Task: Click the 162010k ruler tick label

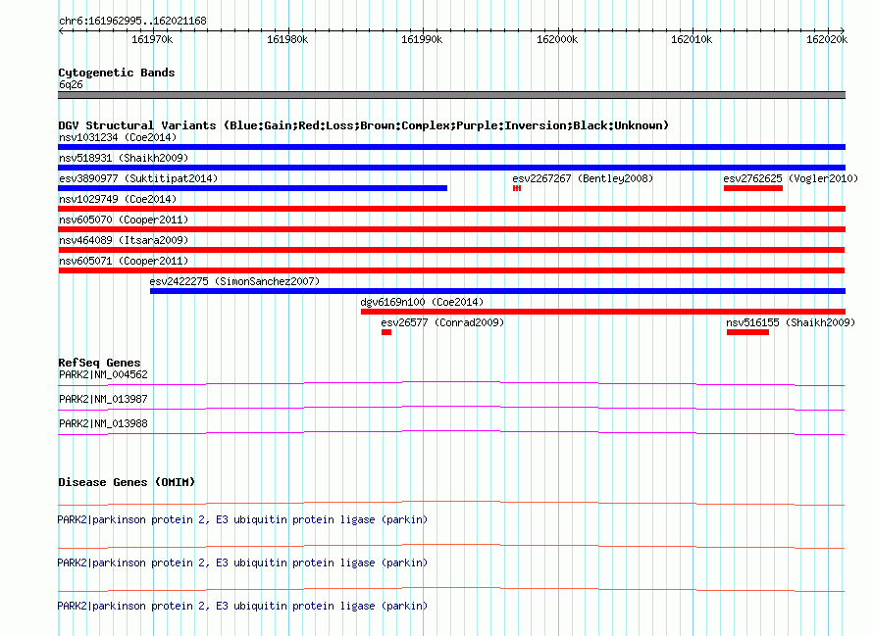Action: 692,39
